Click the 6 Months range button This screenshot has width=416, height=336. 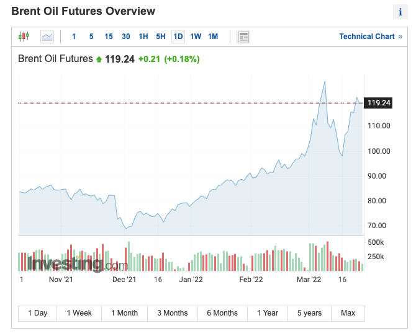222,313
